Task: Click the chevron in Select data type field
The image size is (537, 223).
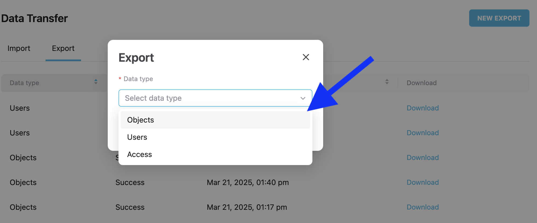Action: tap(303, 98)
